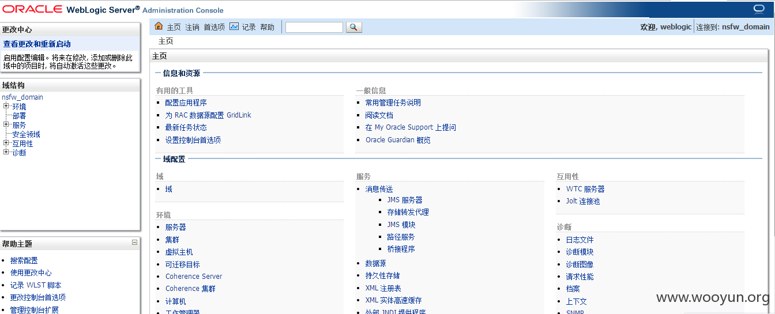Viewport: 775px width, 314px height.
Task: Open 请求性能 link
Action: click(580, 277)
